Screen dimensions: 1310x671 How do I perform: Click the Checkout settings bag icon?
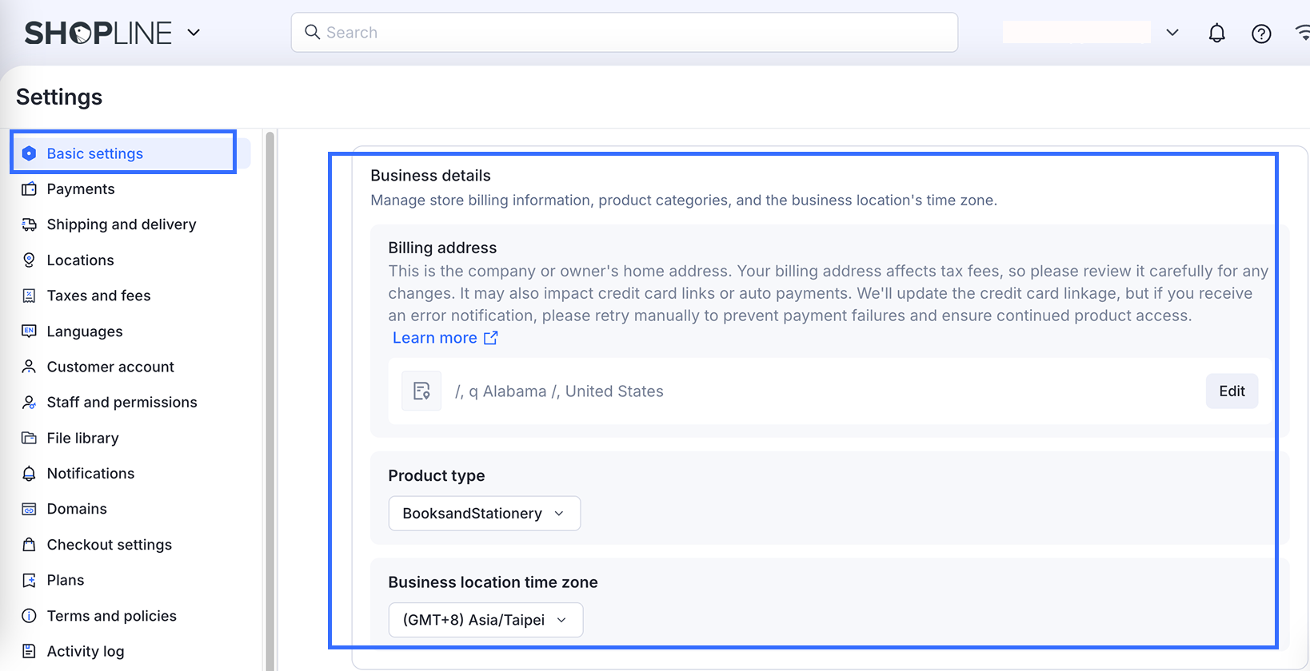(x=29, y=545)
